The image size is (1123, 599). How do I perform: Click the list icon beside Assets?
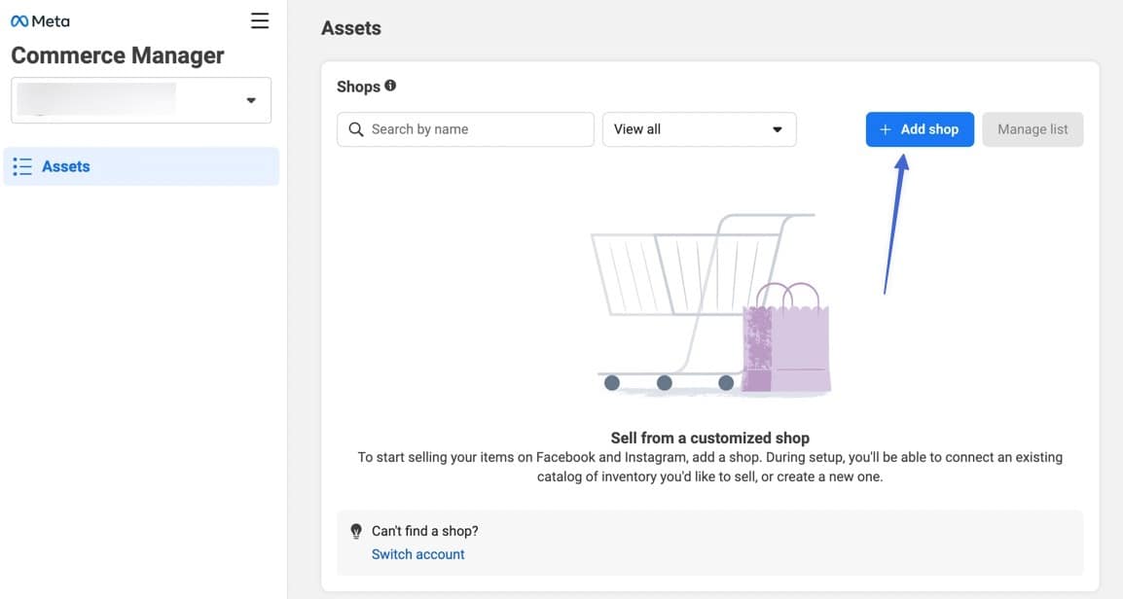coord(22,166)
